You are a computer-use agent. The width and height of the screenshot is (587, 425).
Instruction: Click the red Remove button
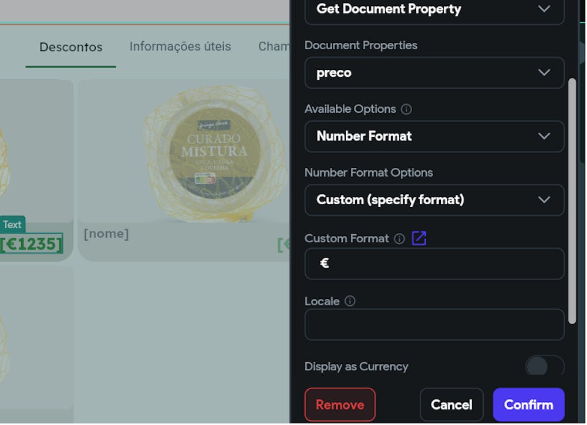coord(340,404)
